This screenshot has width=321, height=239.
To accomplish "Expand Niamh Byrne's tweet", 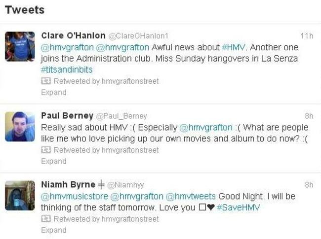I will click(54, 230).
